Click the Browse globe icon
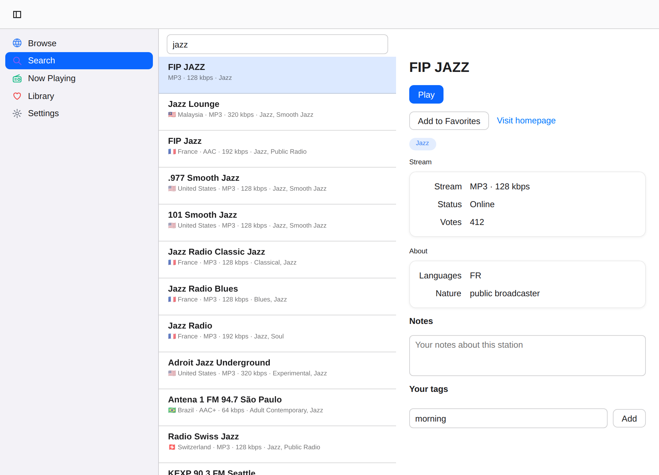Viewport: 659px width, 475px height. (x=17, y=43)
